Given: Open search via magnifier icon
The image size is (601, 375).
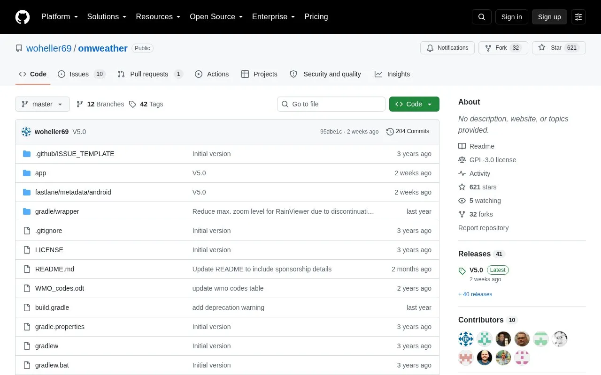Looking at the screenshot, I should click(x=482, y=17).
